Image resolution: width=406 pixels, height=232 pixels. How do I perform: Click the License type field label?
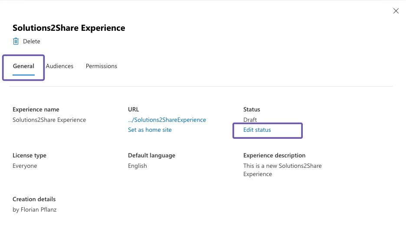[29, 156]
